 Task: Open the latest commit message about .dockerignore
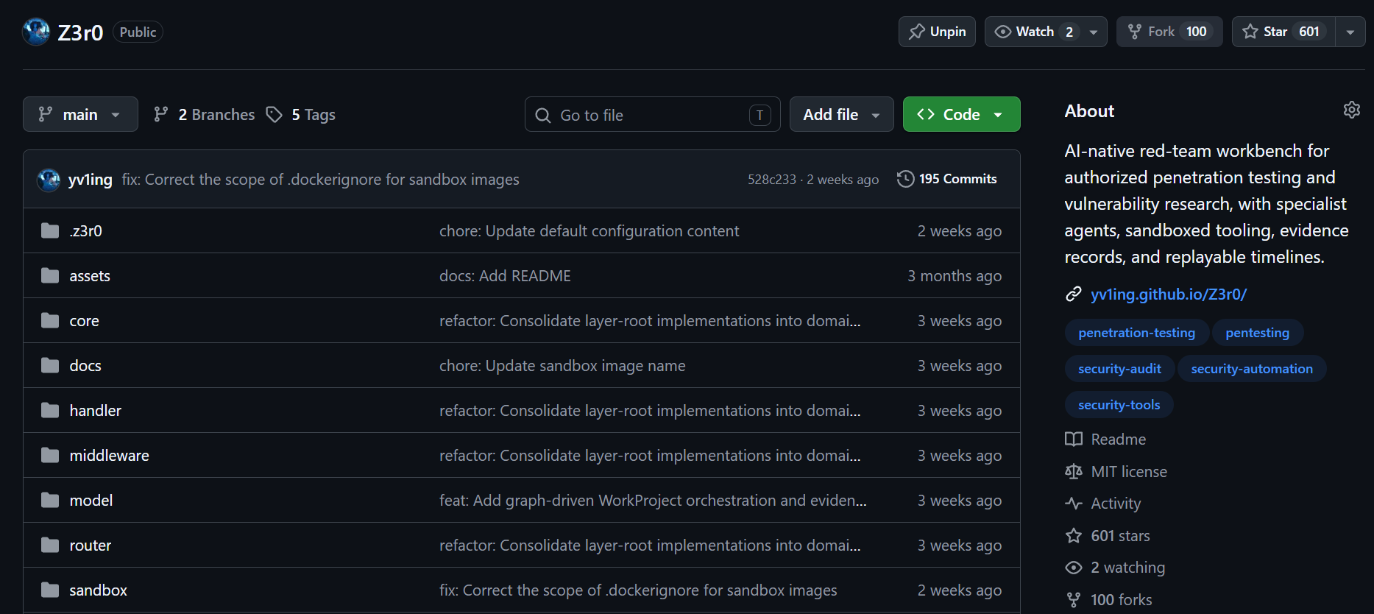(x=320, y=180)
